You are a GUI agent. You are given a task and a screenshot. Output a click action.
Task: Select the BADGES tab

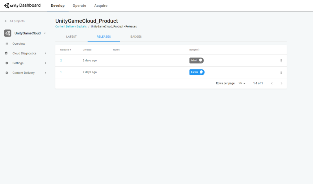coord(136,37)
